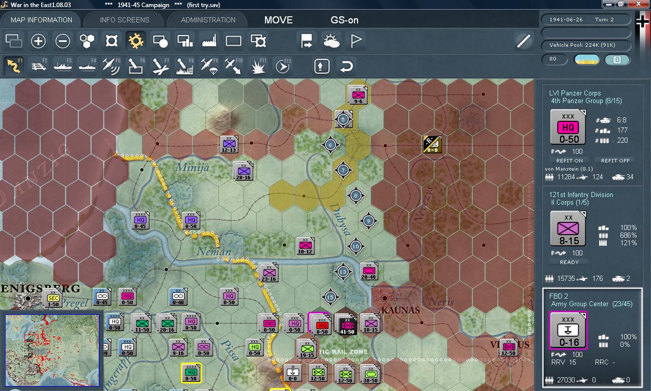Image resolution: width=651 pixels, height=391 pixels.
Task: Select the air transfer mission (F10)
Action: (x=233, y=65)
